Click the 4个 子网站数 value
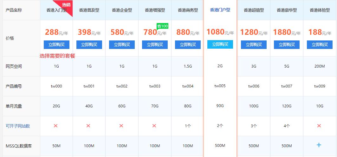 287,126
